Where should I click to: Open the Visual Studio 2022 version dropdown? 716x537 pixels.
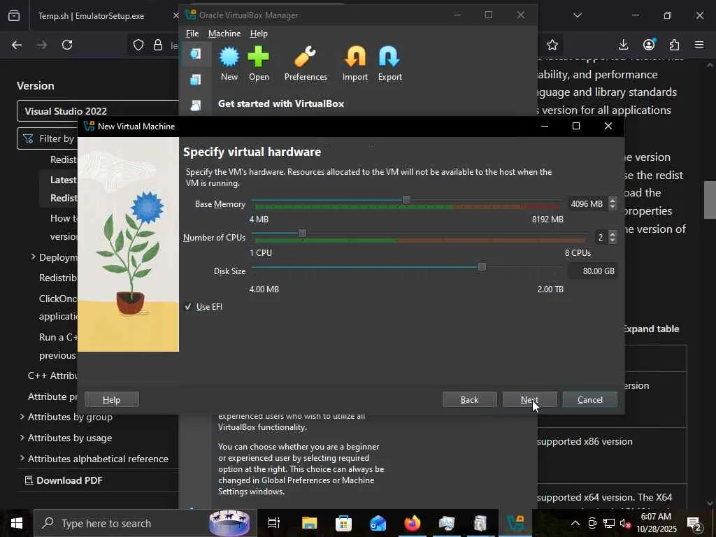tap(98, 111)
